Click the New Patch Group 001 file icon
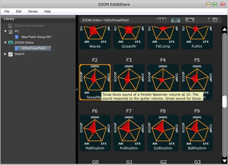228x165 pixels. [17, 37]
